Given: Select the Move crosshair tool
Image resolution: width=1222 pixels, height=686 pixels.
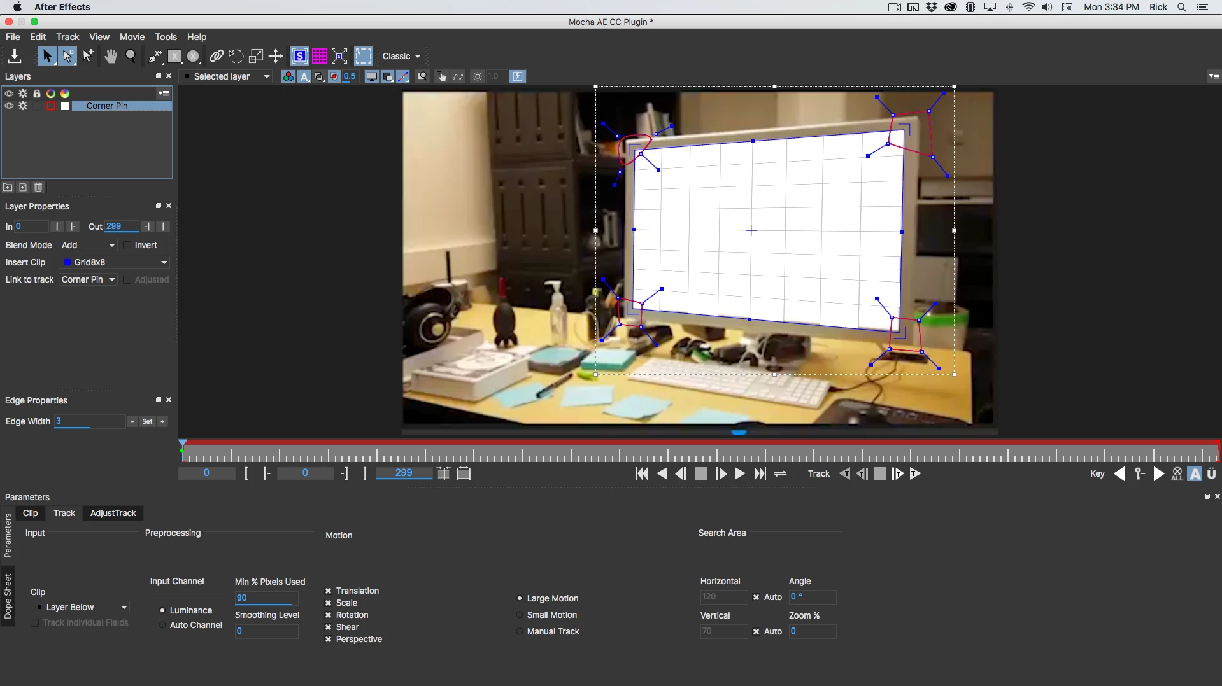Looking at the screenshot, I should pos(276,56).
